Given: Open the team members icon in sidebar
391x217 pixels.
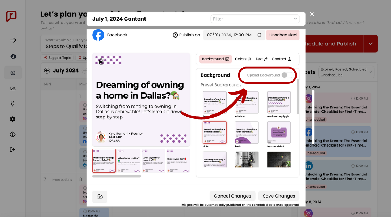Looking at the screenshot, I should click(13, 88).
